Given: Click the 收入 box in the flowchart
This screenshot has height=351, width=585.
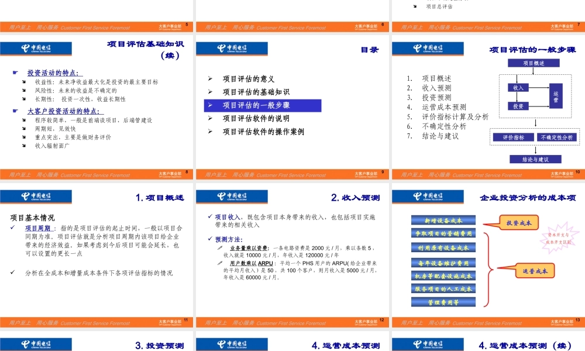Looking at the screenshot, I should point(518,88).
